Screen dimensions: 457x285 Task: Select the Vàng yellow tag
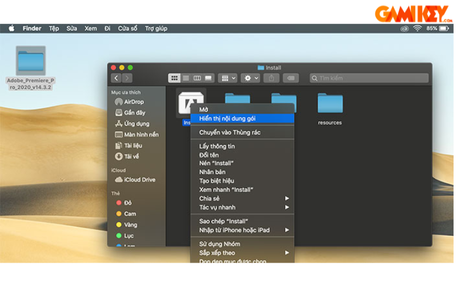[126, 225]
